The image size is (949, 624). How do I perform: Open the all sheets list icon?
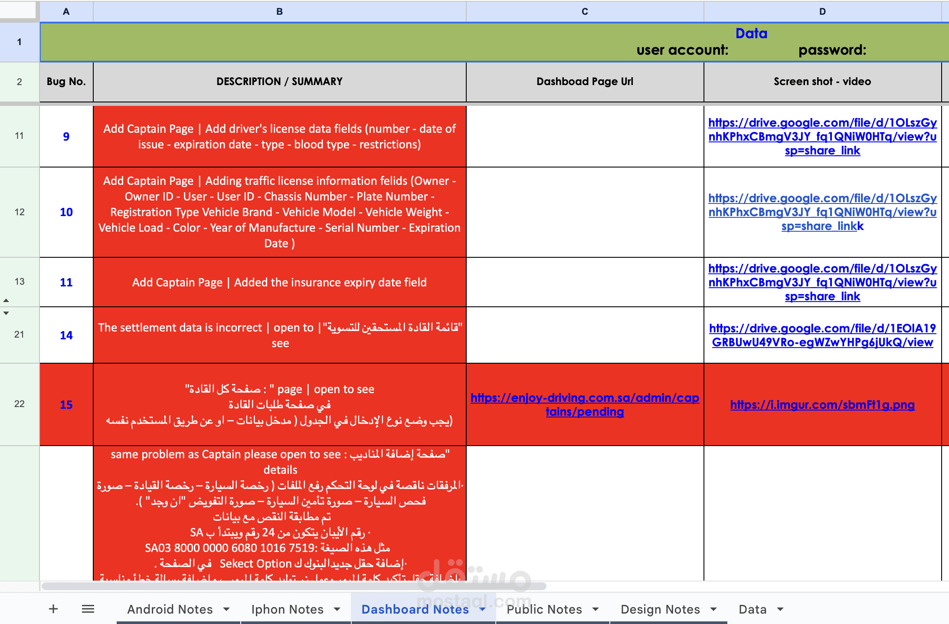click(x=88, y=609)
